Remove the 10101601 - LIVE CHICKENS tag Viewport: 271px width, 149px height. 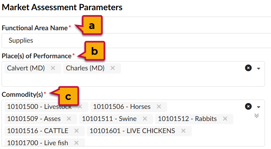click(x=183, y=131)
